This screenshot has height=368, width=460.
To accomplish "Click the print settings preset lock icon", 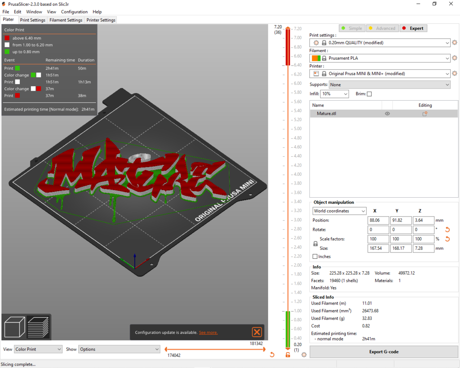I will (324, 43).
